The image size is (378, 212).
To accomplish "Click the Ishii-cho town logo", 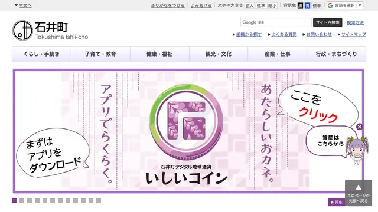I will [x=50, y=30].
